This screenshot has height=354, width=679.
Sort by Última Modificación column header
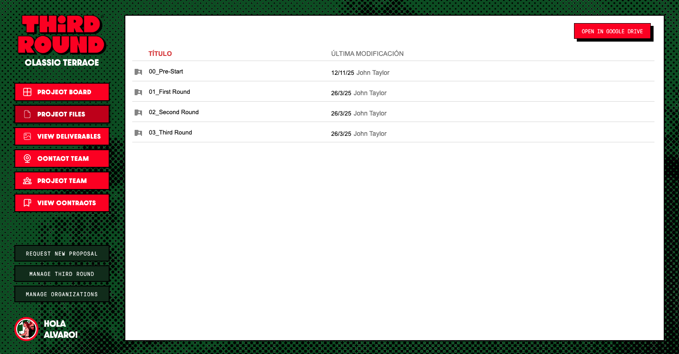367,54
